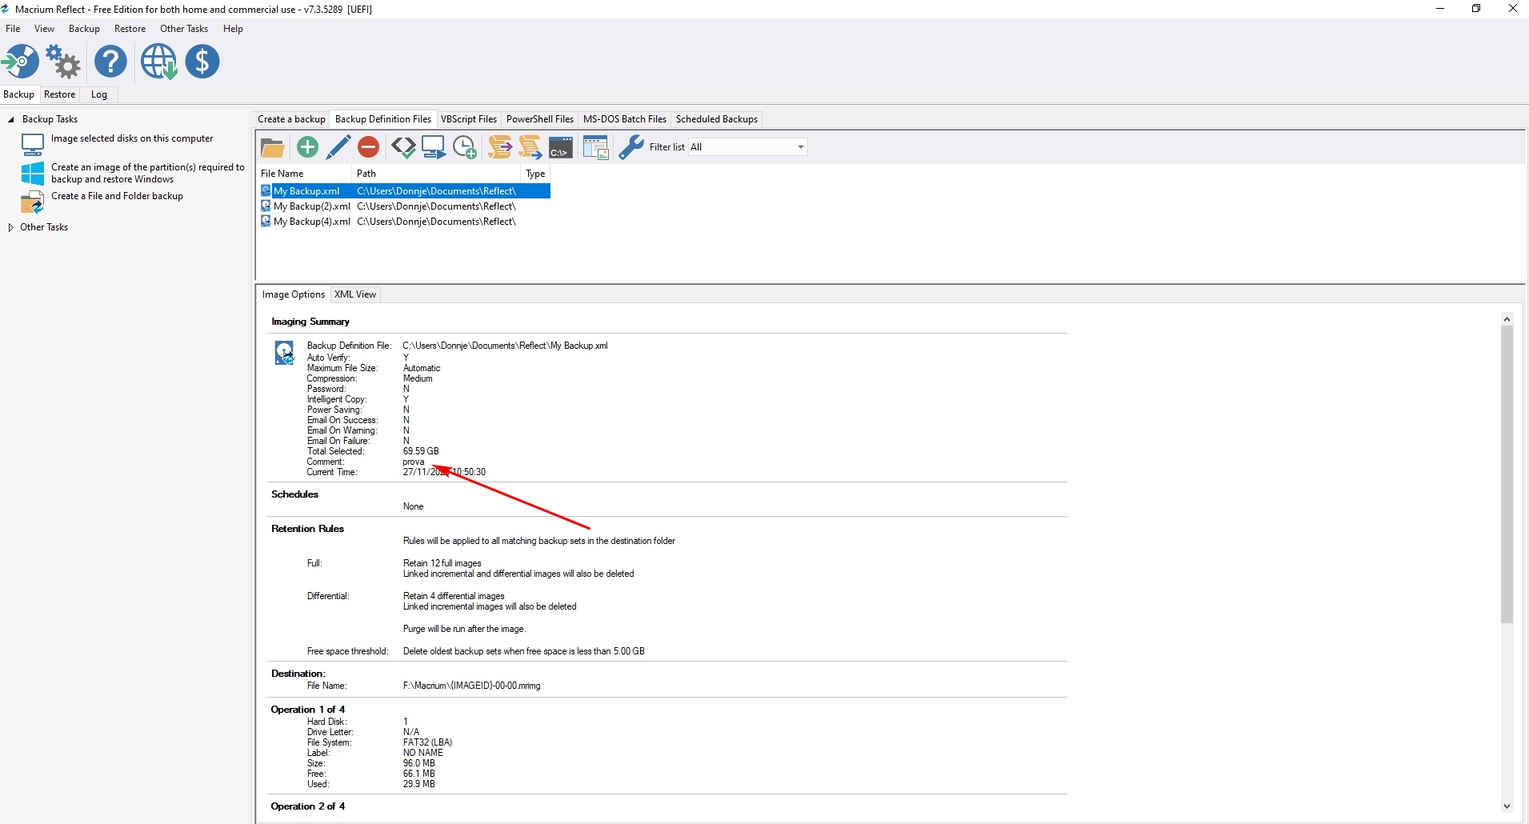This screenshot has height=824, width=1529.
Task: Create desktop shortcut window picture icon
Action: 596,147
